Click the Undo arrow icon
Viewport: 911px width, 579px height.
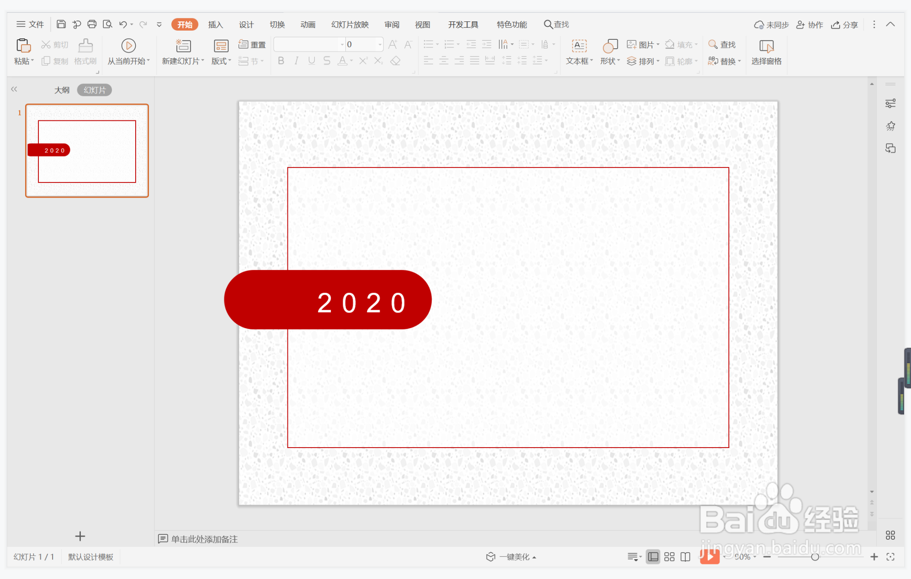pos(122,24)
